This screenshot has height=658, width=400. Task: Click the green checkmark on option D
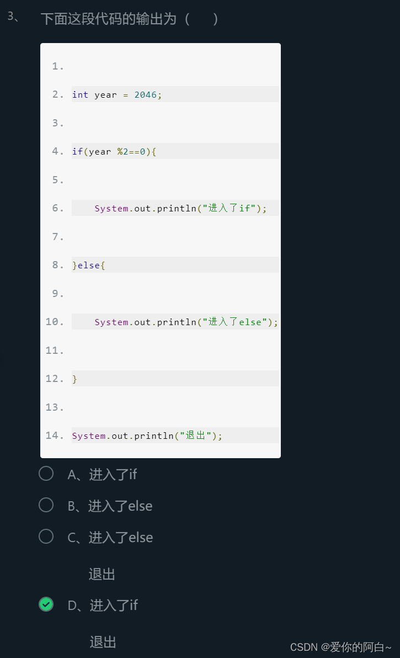pos(46,604)
